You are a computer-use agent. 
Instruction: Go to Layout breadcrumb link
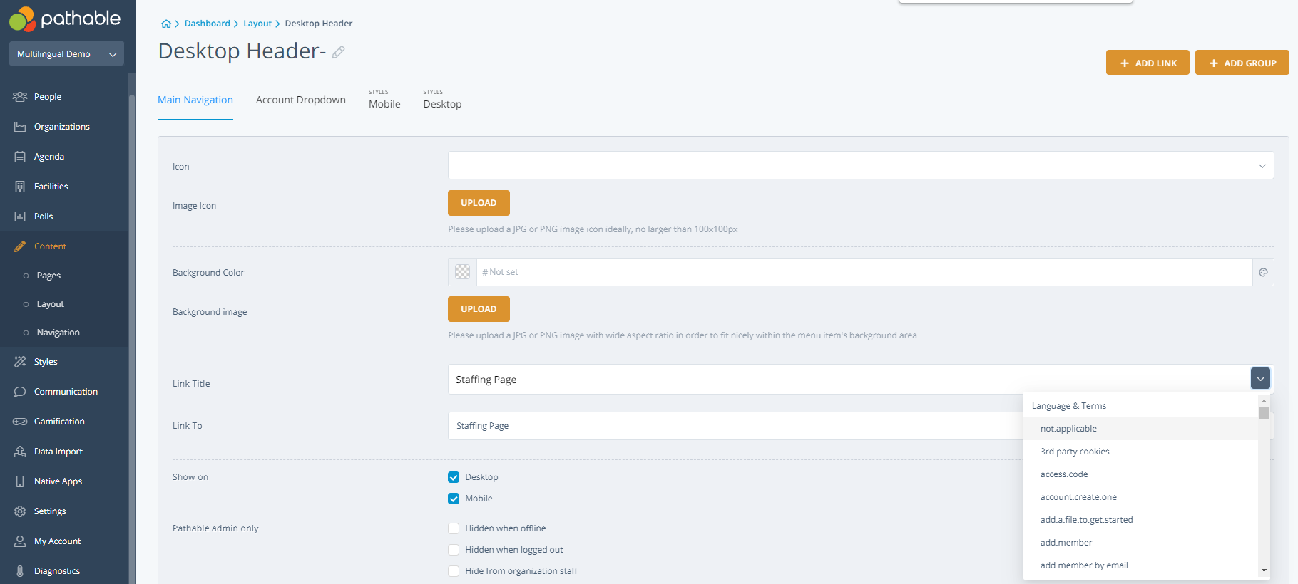[257, 24]
